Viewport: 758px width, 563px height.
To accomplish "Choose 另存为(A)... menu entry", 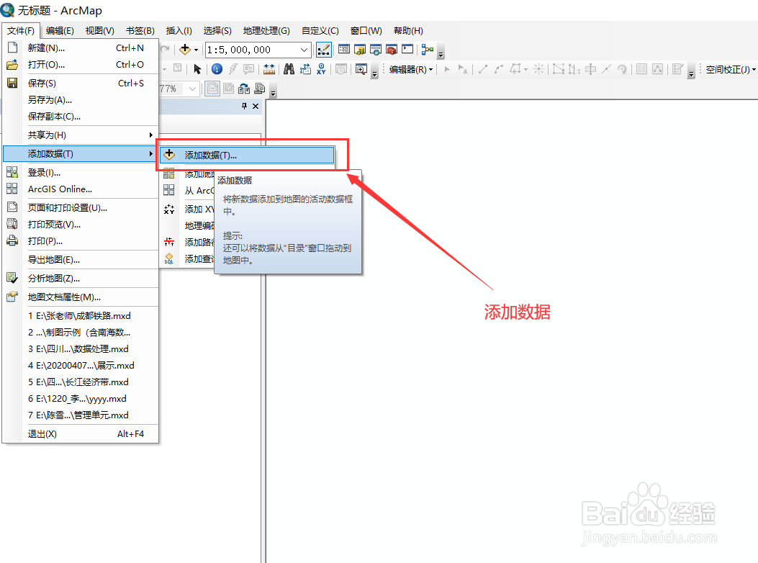I will (x=81, y=99).
